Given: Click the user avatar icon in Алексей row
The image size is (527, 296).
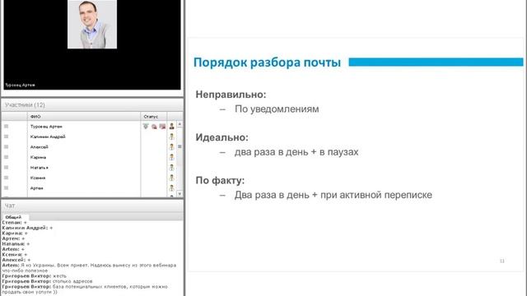Looking at the screenshot, I should [x=172, y=146].
